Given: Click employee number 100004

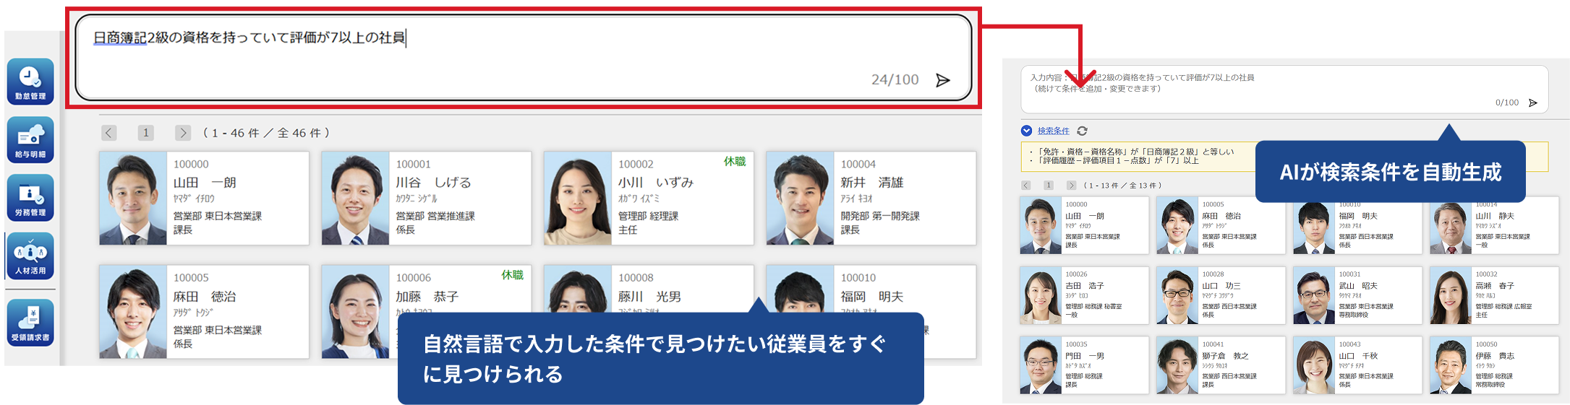Looking at the screenshot, I should pyautogui.click(x=858, y=165).
